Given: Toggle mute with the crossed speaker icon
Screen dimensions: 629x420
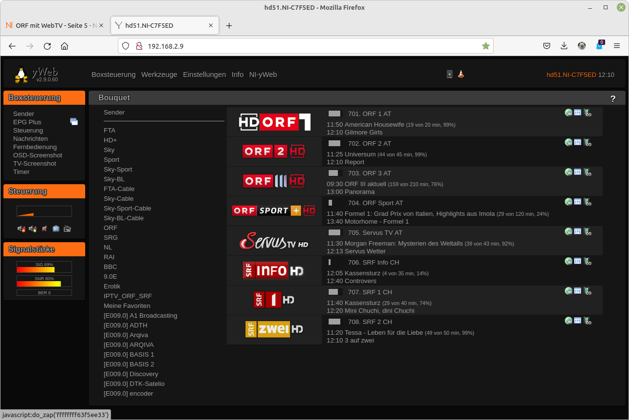Looking at the screenshot, I should pos(44,229).
